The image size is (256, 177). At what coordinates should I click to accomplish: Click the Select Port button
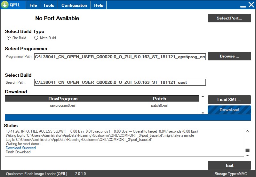pos(229,18)
